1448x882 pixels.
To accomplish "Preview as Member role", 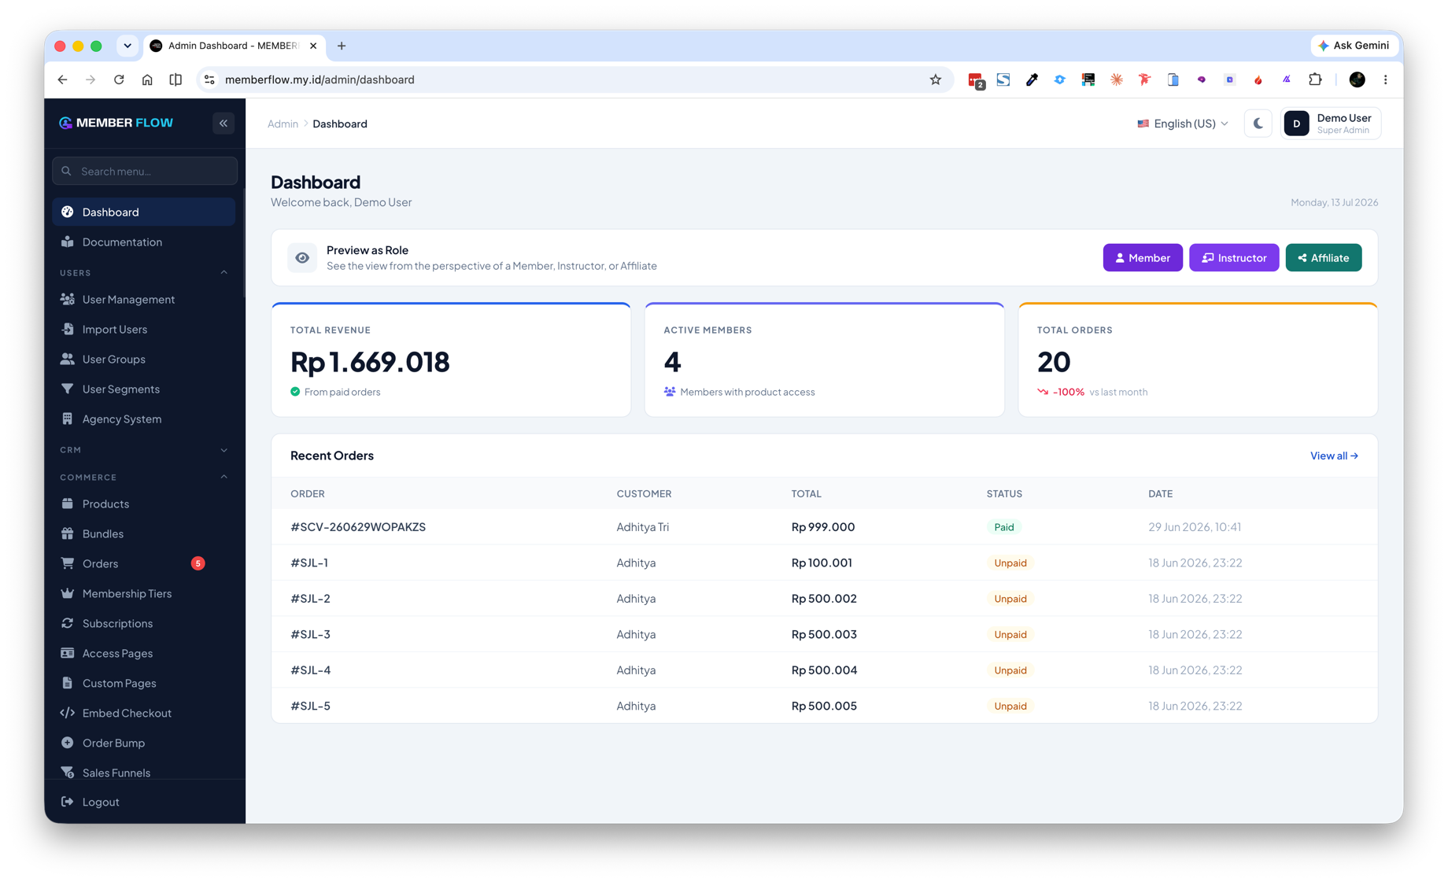I will point(1142,257).
